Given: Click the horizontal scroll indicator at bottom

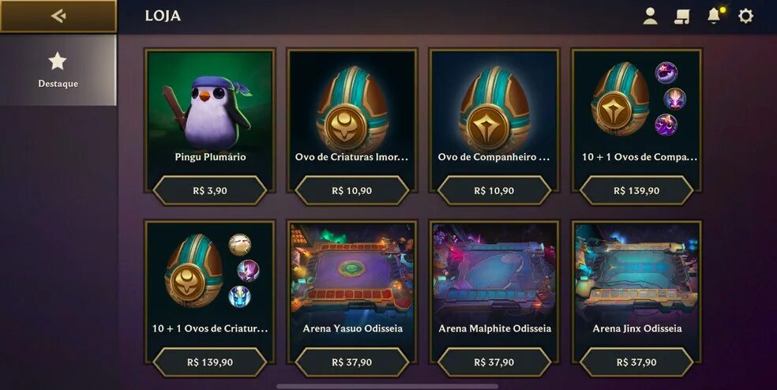Looking at the screenshot, I should (387, 386).
